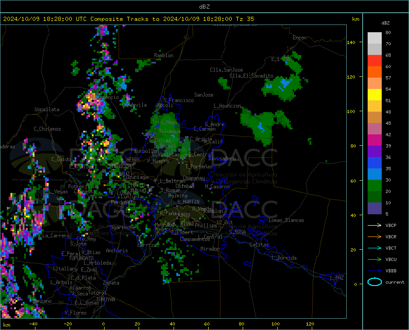This screenshot has height=330, width=409.
Task: Click the Divisadero place label
Action: click(222, 158)
